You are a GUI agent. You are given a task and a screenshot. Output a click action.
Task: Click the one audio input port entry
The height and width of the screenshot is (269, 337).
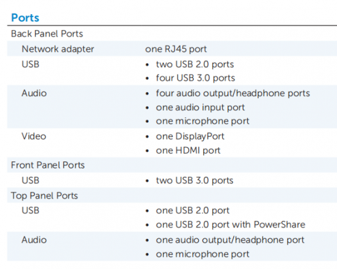[x=201, y=108]
